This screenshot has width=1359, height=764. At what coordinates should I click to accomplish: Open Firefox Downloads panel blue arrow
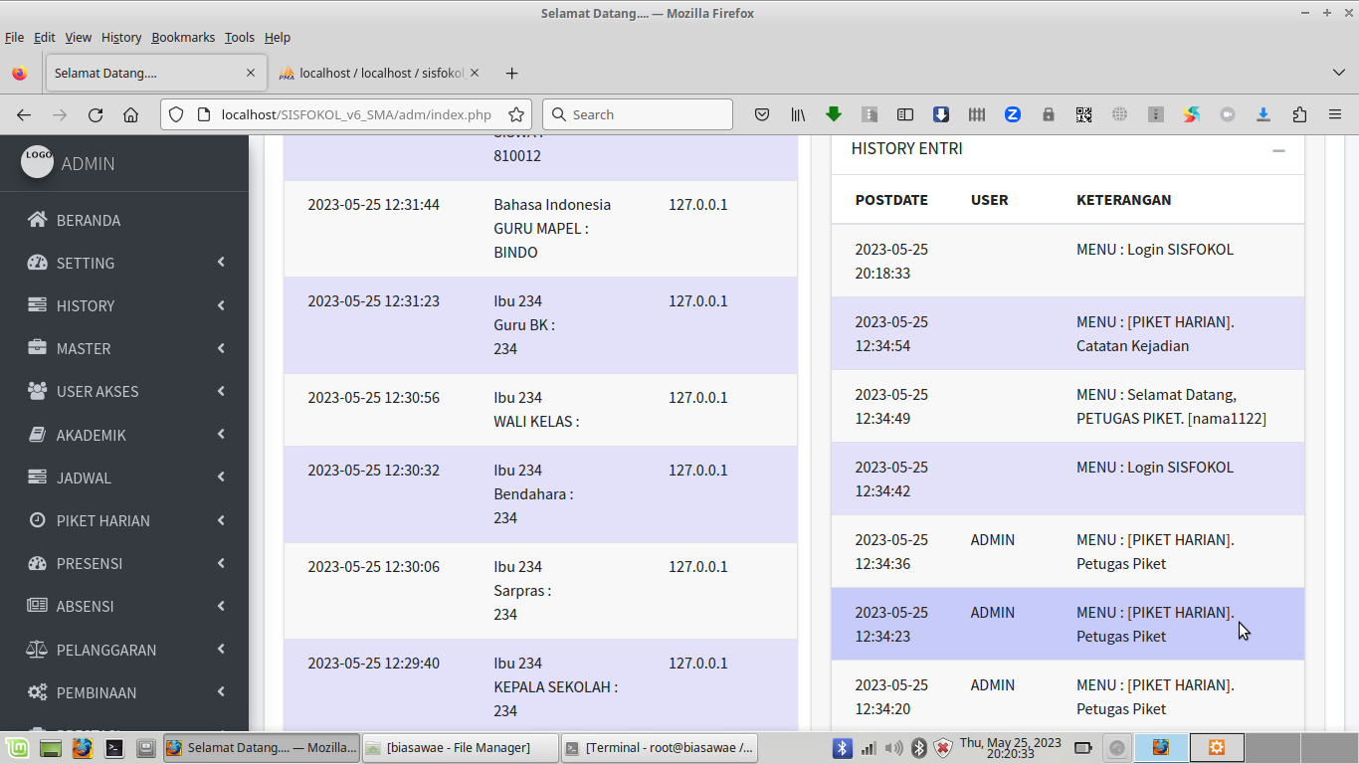(1263, 114)
